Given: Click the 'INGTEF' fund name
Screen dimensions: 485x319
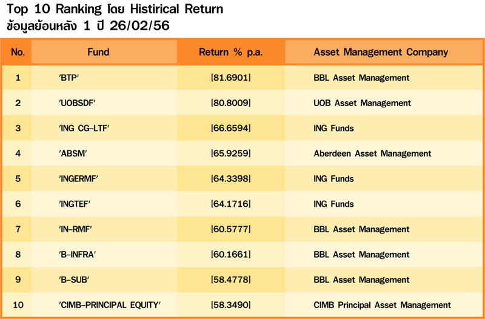Looking at the screenshot, I should pos(75,204).
